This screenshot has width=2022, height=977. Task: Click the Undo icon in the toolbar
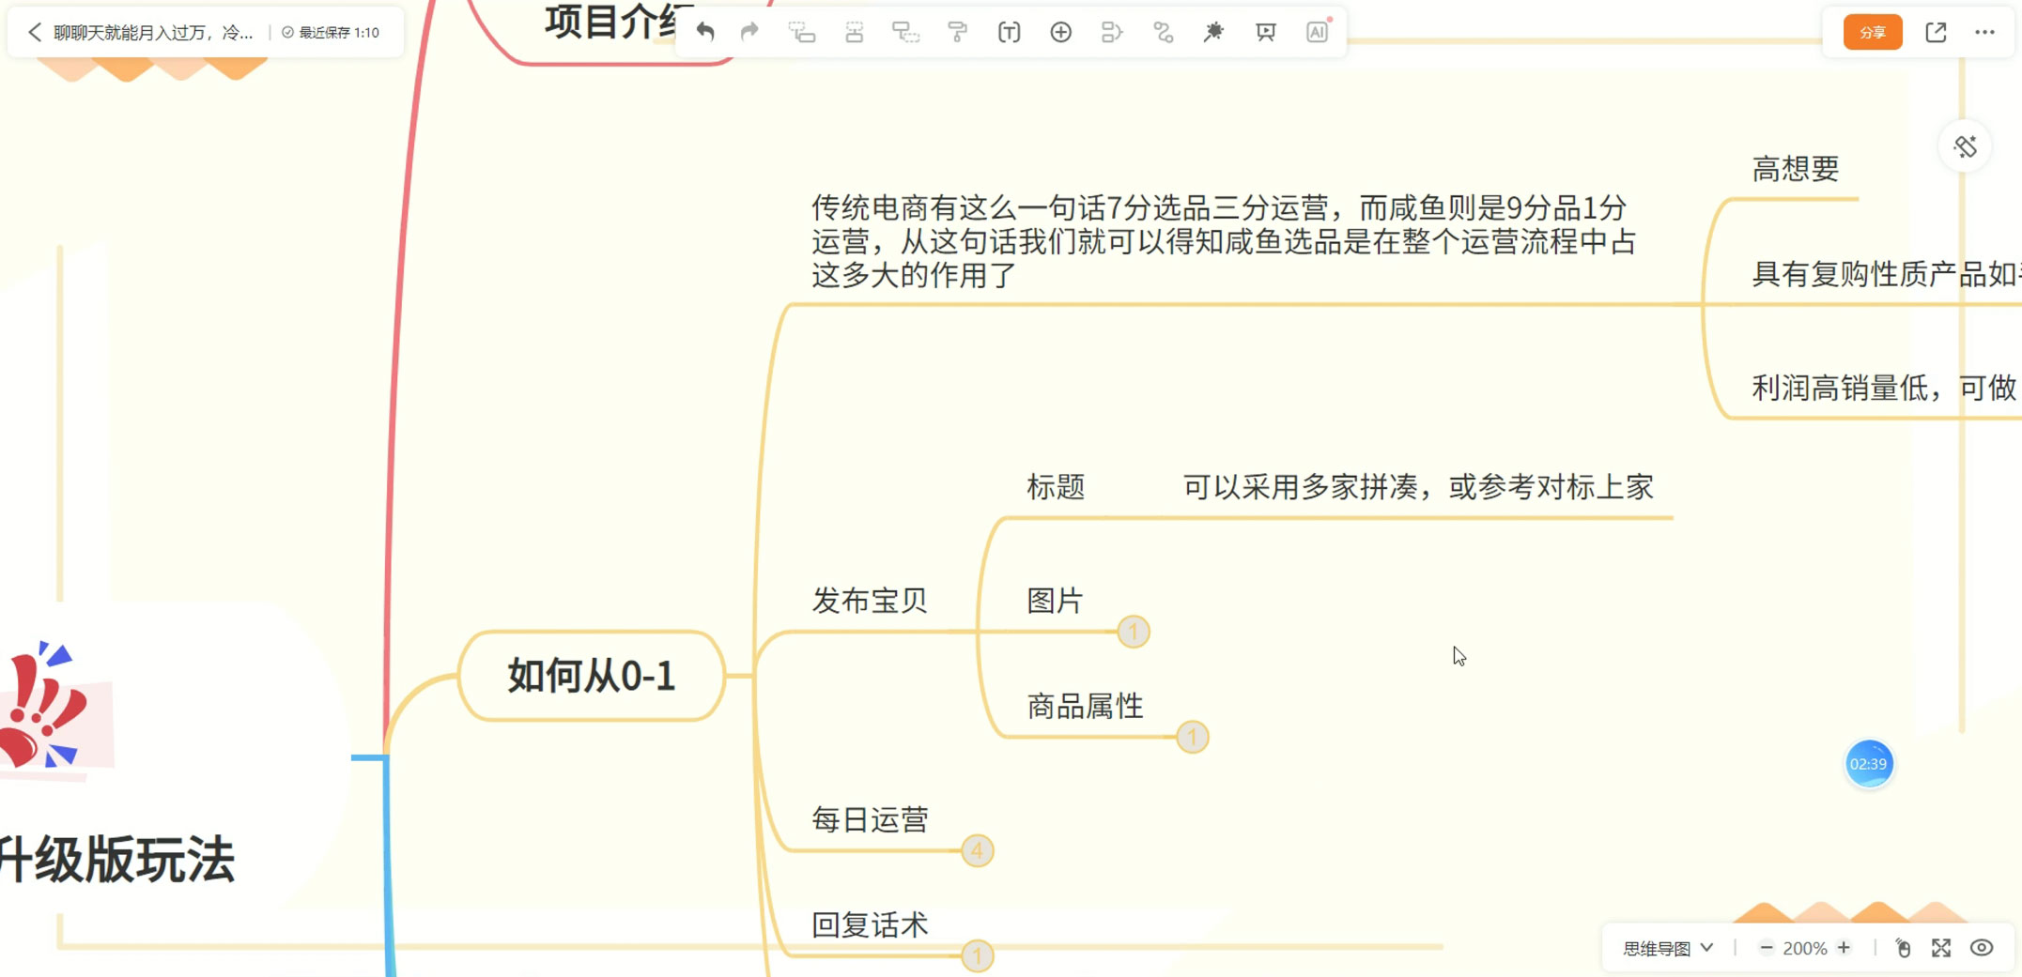(707, 32)
